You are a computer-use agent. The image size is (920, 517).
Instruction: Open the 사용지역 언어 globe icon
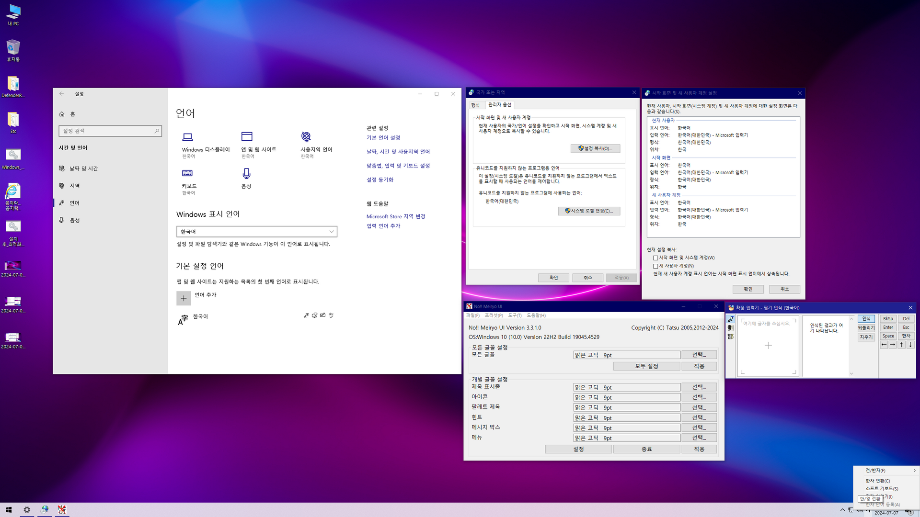(x=306, y=136)
